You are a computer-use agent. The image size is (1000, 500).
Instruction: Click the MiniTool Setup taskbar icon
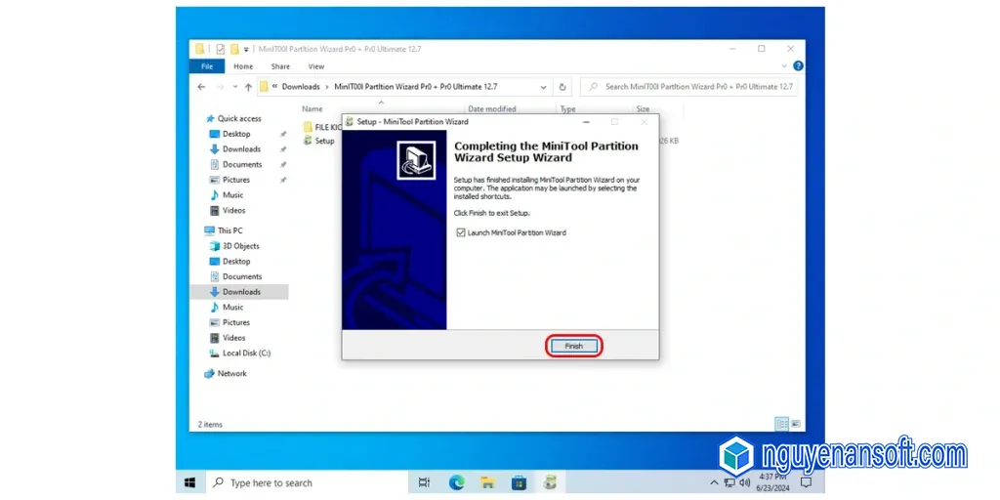(x=550, y=482)
